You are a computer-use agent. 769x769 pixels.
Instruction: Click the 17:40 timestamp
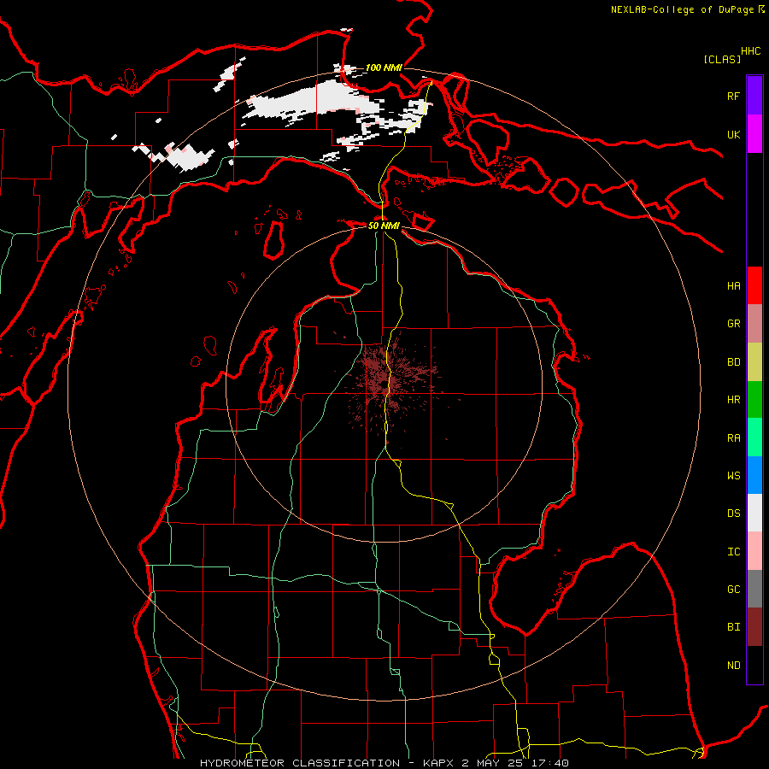pyautogui.click(x=552, y=763)
